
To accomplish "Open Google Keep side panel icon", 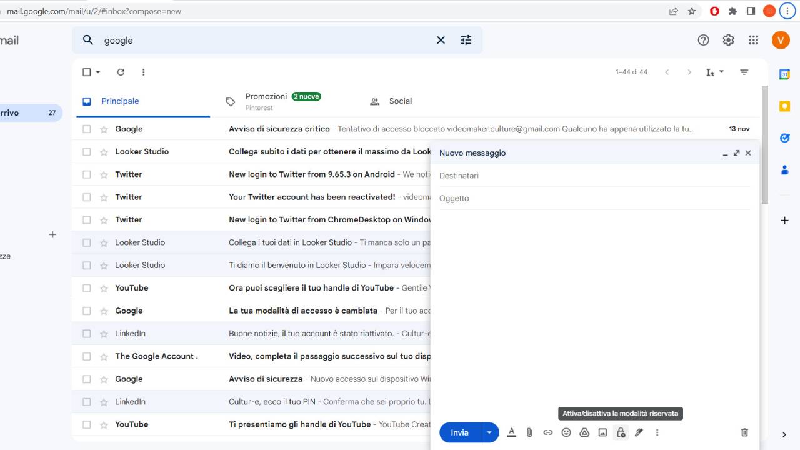I will [x=784, y=106].
